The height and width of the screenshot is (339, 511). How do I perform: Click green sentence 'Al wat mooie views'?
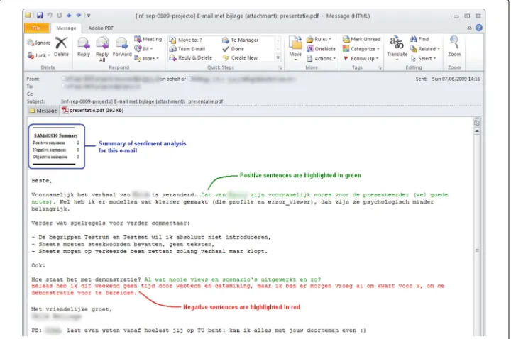tap(232, 279)
